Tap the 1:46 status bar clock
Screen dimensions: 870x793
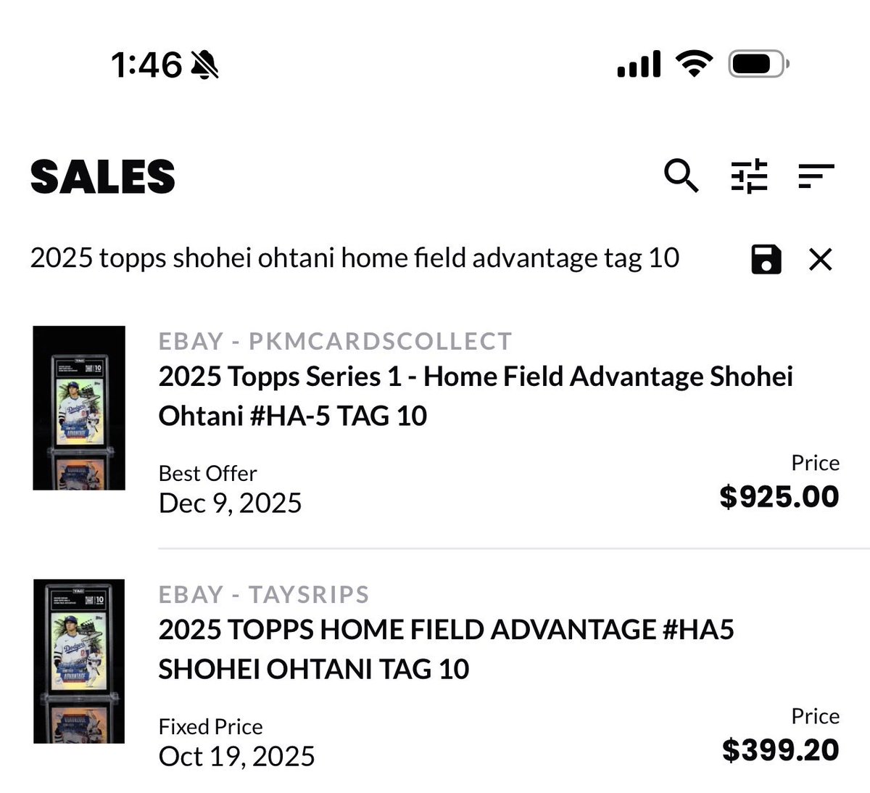tap(146, 65)
